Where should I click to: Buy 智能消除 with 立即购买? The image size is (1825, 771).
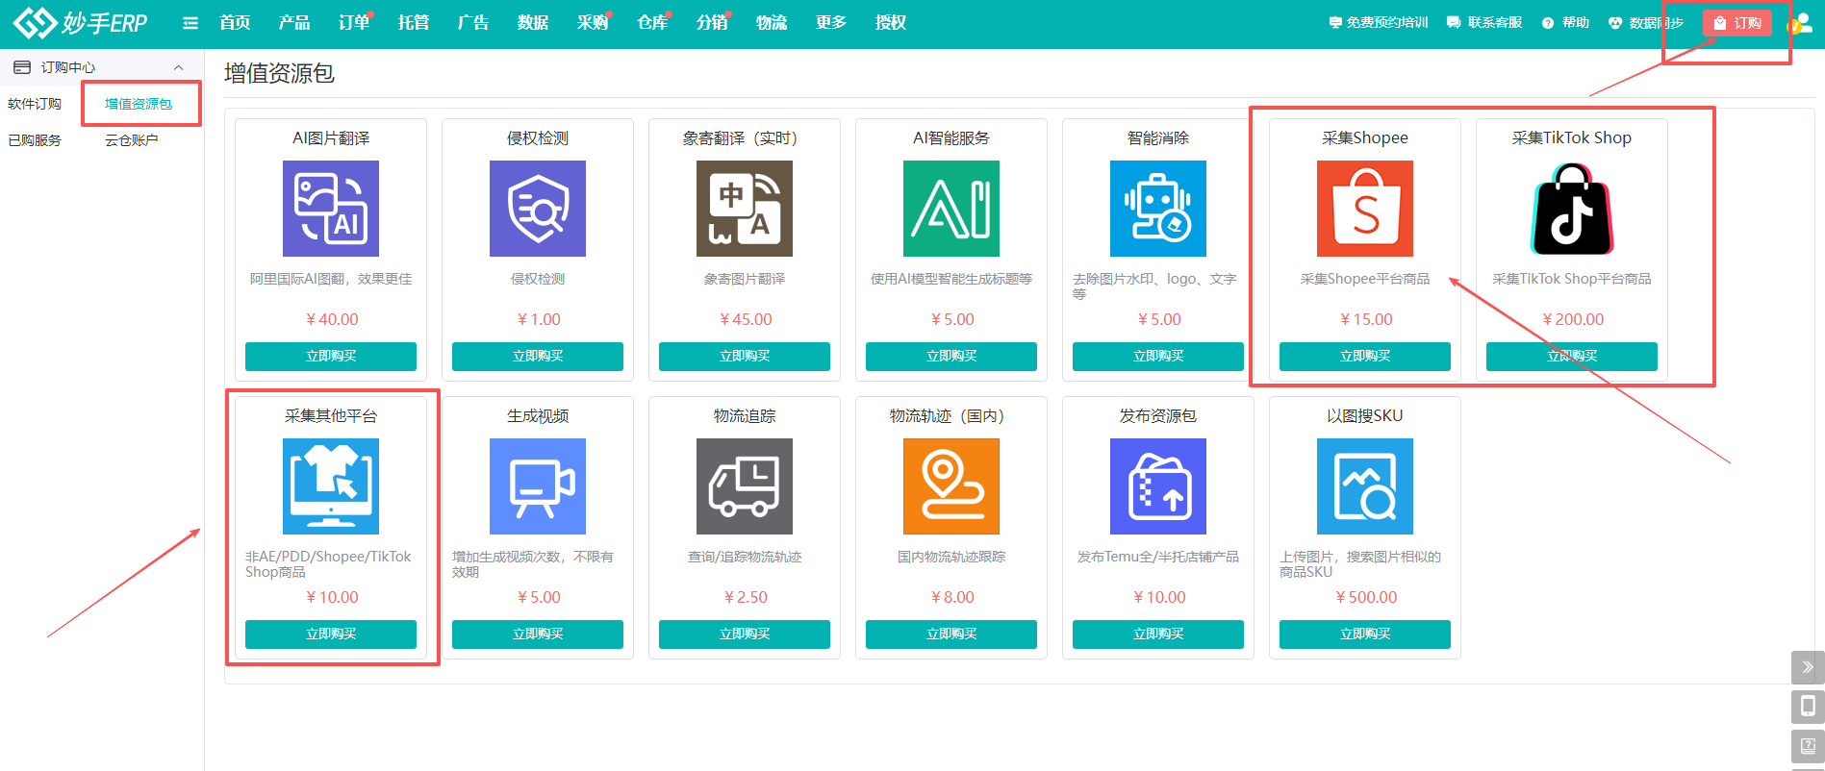(x=1158, y=356)
